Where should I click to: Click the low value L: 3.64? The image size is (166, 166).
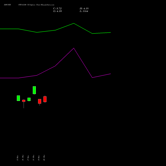point(84,11)
